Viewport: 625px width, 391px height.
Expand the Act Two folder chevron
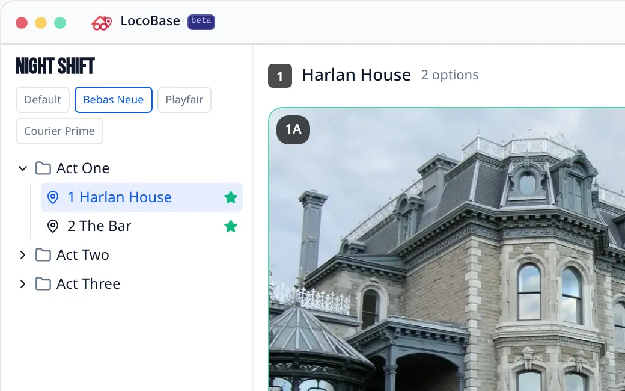(23, 255)
